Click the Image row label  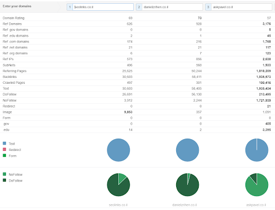click(8, 112)
